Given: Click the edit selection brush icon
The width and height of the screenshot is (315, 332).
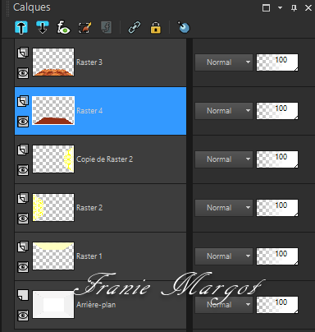Looking at the screenshot, I should pyautogui.click(x=84, y=27).
